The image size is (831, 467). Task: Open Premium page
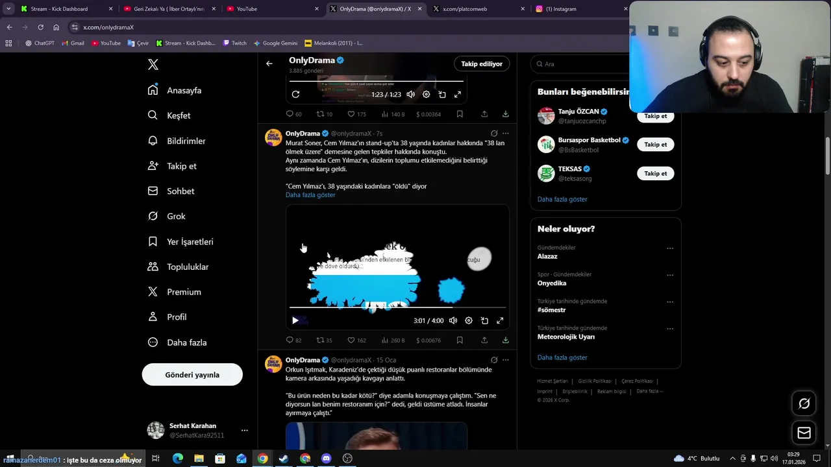(174, 292)
